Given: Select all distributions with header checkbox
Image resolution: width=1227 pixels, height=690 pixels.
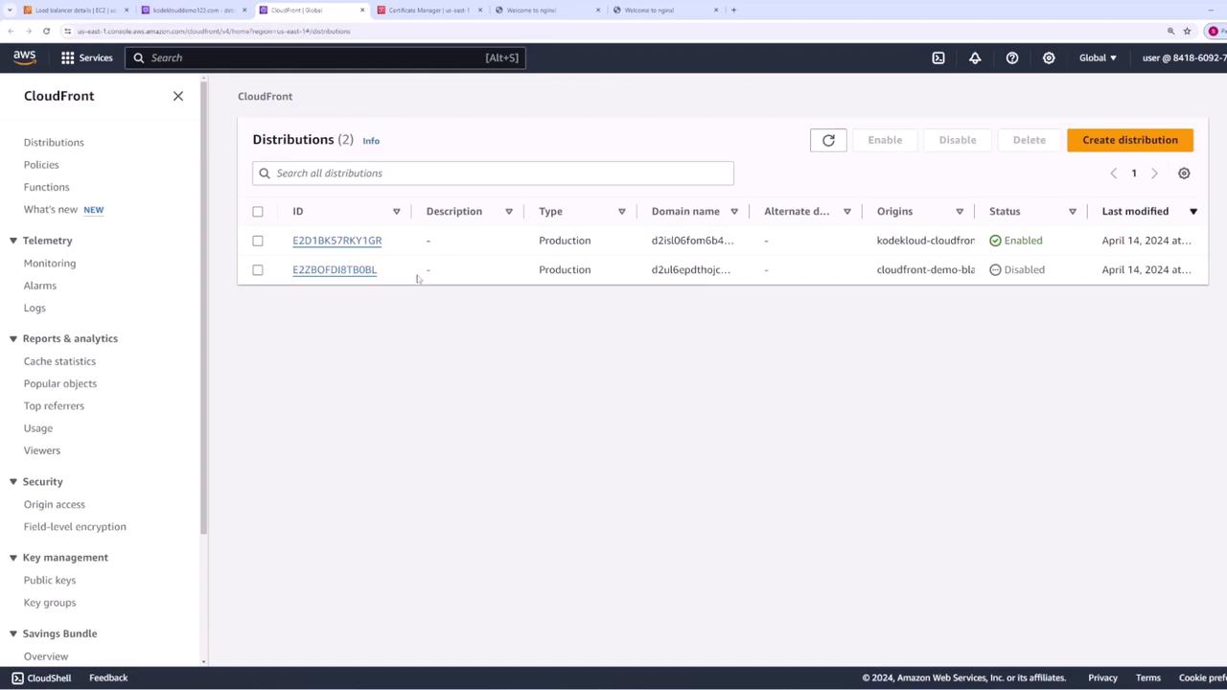Looking at the screenshot, I should [x=258, y=211].
